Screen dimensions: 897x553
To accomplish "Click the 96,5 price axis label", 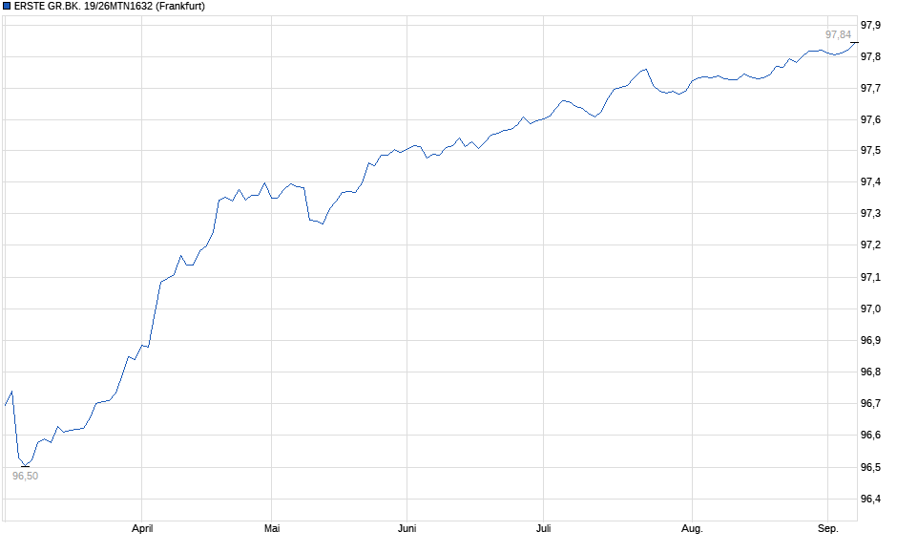I will pos(870,468).
